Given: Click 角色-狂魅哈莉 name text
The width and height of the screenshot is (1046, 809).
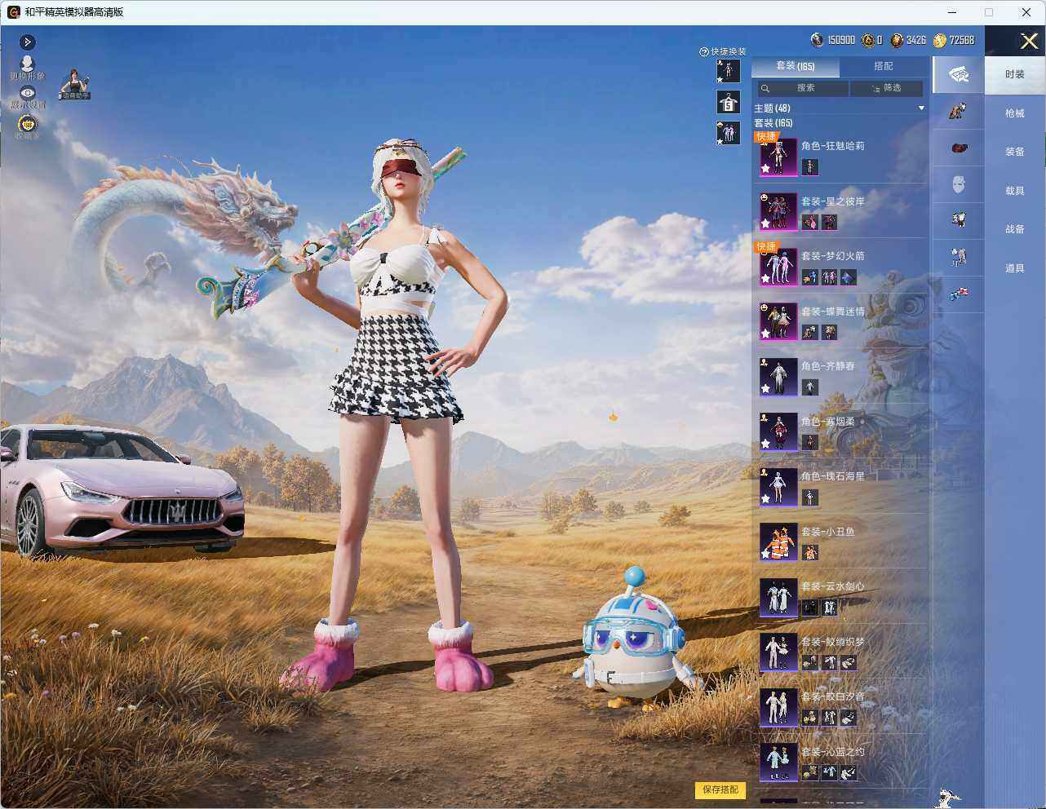Looking at the screenshot, I should click(x=832, y=146).
